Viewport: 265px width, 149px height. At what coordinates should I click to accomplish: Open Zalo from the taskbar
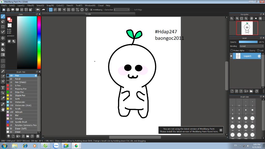[x=56, y=146]
